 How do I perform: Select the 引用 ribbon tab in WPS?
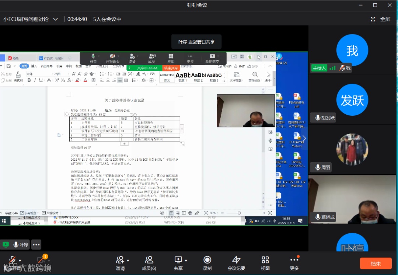click(x=59, y=66)
